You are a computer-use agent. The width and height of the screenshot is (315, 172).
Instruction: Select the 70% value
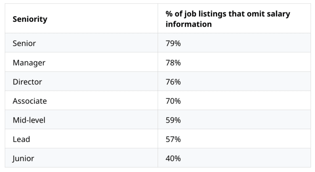pos(173,101)
